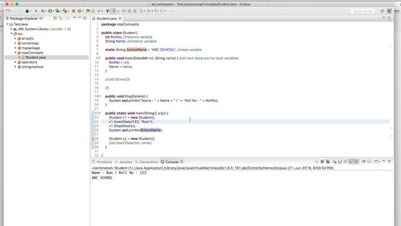Screen dimensions: 401x226
Task: Click the Clear Console icon
Action: coord(335,162)
